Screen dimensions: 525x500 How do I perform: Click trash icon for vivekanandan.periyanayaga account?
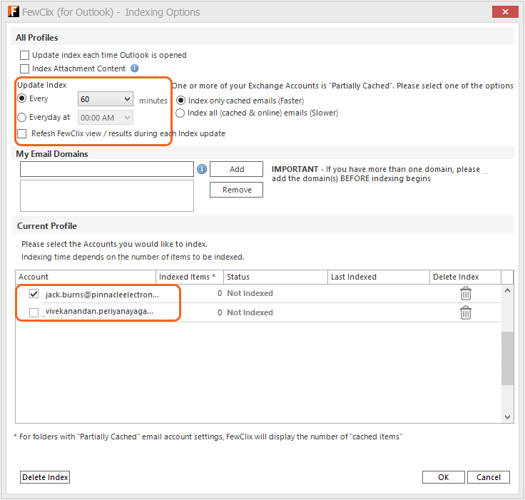click(x=465, y=312)
